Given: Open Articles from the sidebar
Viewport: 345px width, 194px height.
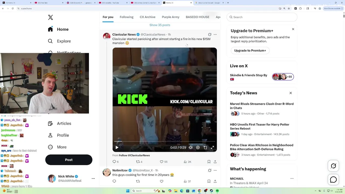Looking at the screenshot, I should pyautogui.click(x=59, y=123).
